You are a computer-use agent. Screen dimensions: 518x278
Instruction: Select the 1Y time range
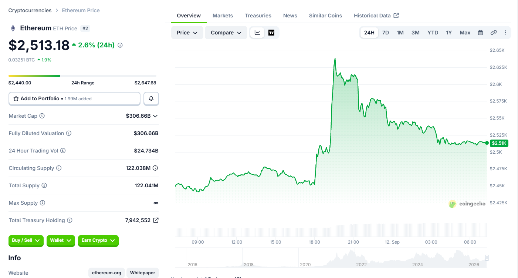(449, 33)
